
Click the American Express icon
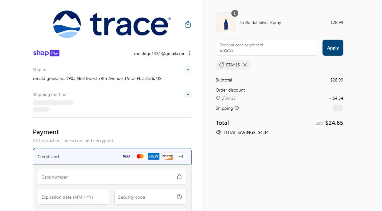pyautogui.click(x=154, y=156)
